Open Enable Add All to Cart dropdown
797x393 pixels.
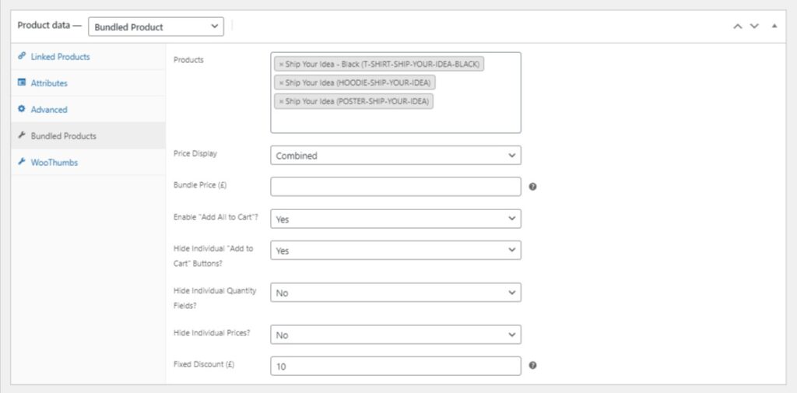click(x=395, y=219)
